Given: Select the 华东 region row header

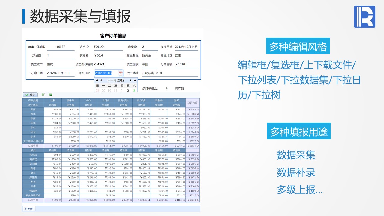Looking at the screenshot, I should point(33,132).
